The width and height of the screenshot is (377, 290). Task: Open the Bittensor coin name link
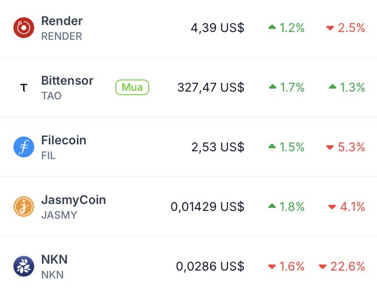click(x=67, y=80)
